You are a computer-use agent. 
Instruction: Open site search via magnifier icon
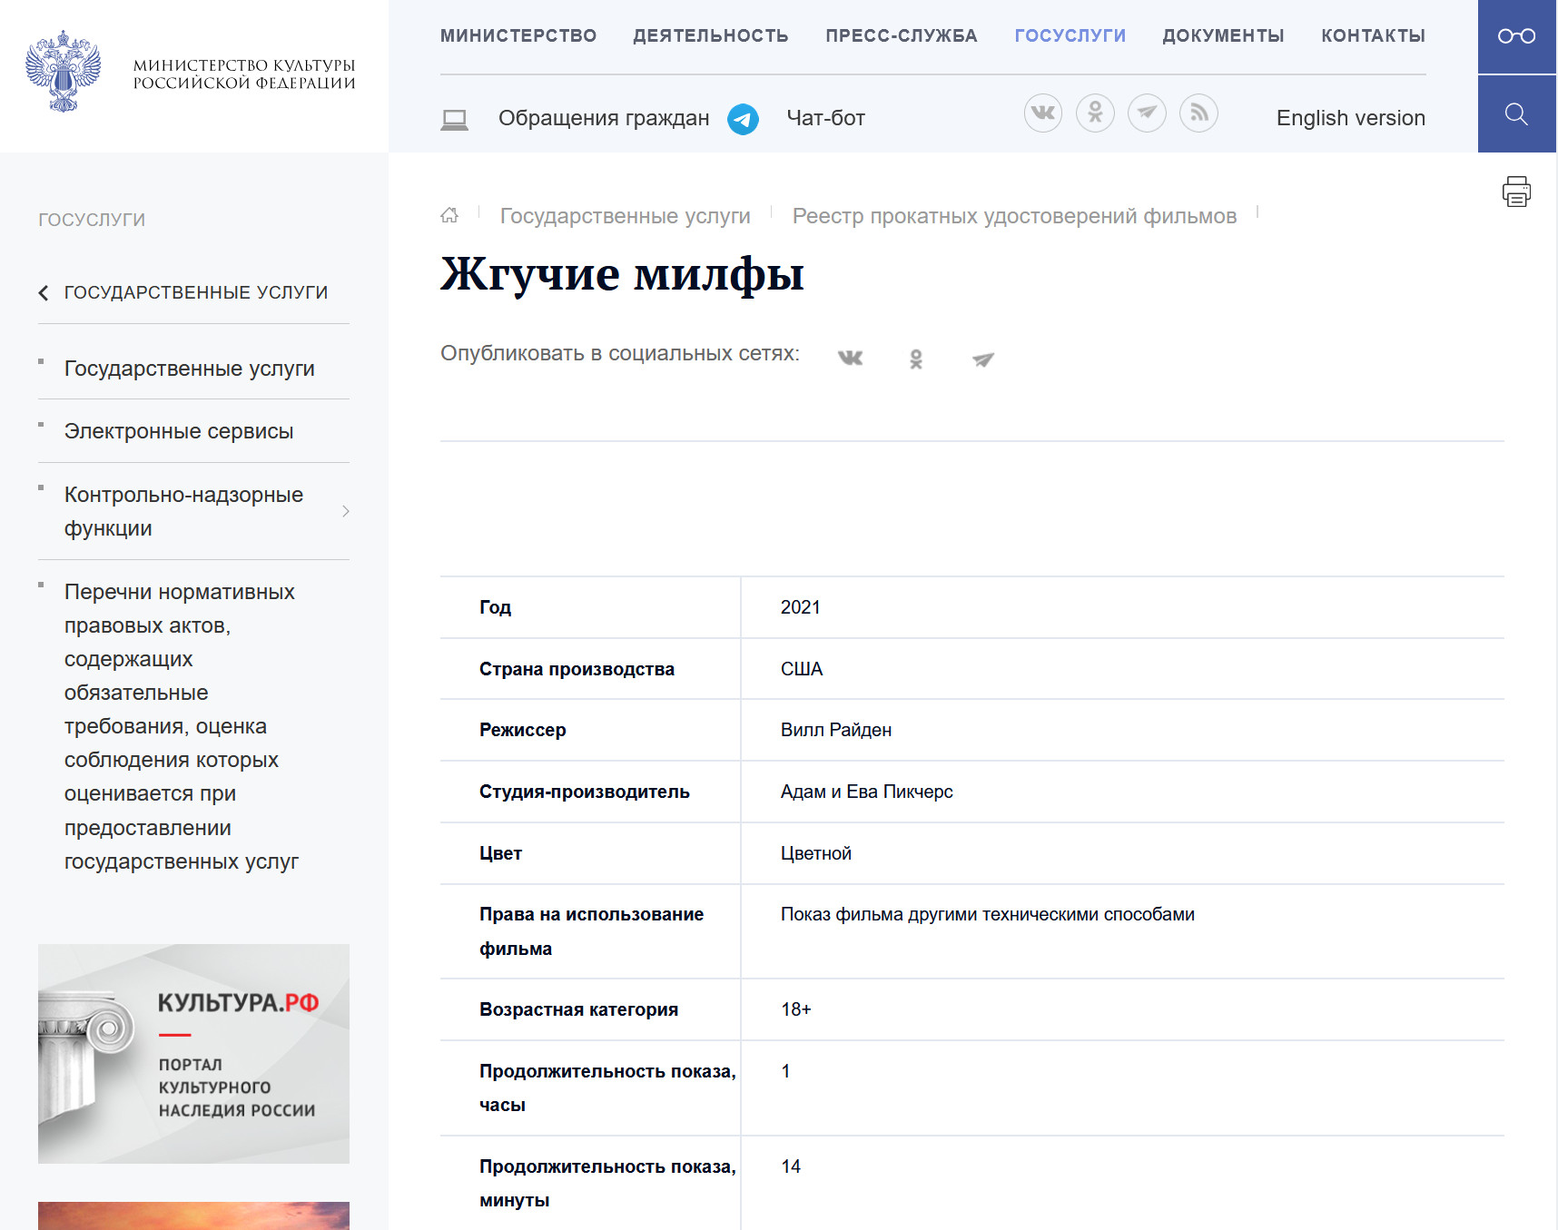click(1516, 114)
